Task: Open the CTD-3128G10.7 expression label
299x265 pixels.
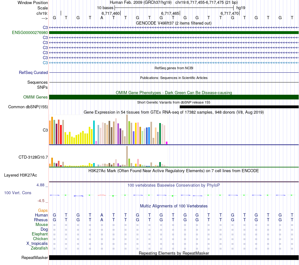Action: point(33,157)
